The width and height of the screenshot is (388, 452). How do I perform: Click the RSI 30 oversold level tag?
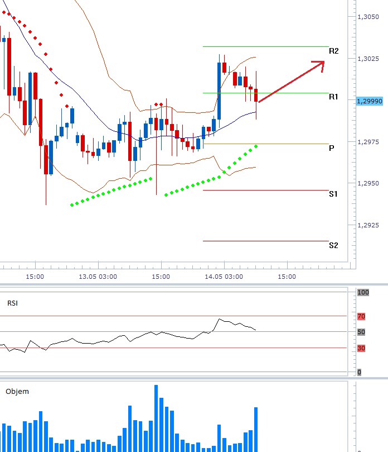(x=361, y=348)
